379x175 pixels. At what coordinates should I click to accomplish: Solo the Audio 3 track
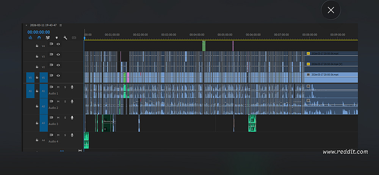click(x=65, y=117)
